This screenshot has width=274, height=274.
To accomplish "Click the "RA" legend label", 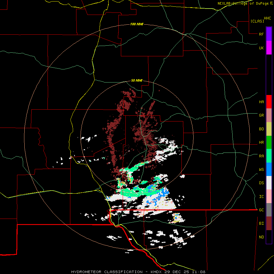I will click(261, 156).
